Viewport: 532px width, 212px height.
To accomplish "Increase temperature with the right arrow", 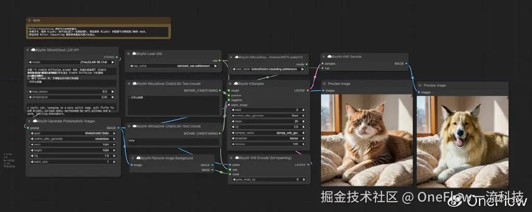I will coord(113,97).
